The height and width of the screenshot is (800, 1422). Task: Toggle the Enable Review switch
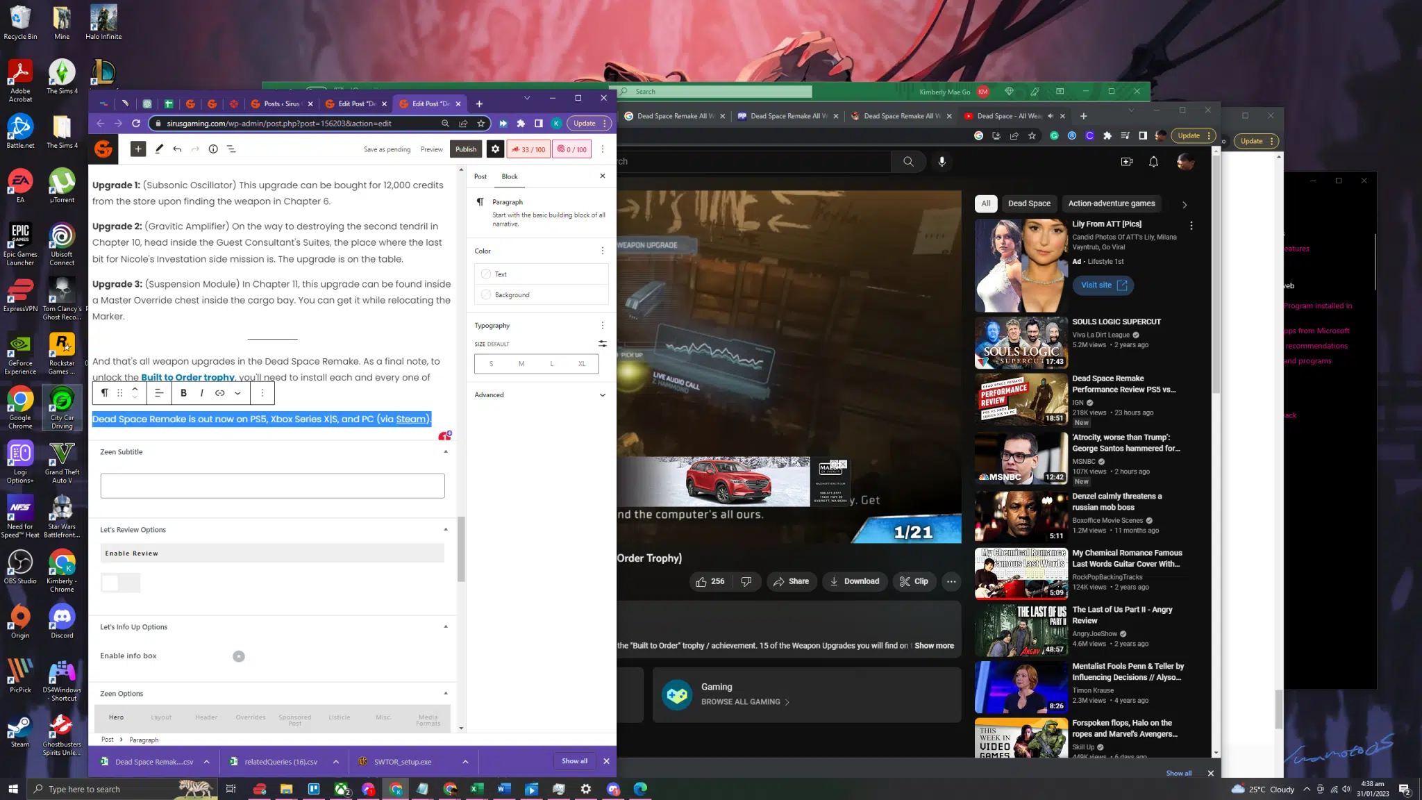click(120, 583)
